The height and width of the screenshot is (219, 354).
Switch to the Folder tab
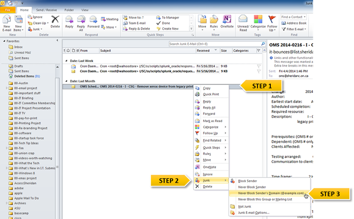pos(69,10)
